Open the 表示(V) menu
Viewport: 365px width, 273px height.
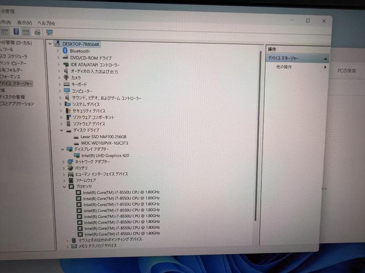(25, 23)
